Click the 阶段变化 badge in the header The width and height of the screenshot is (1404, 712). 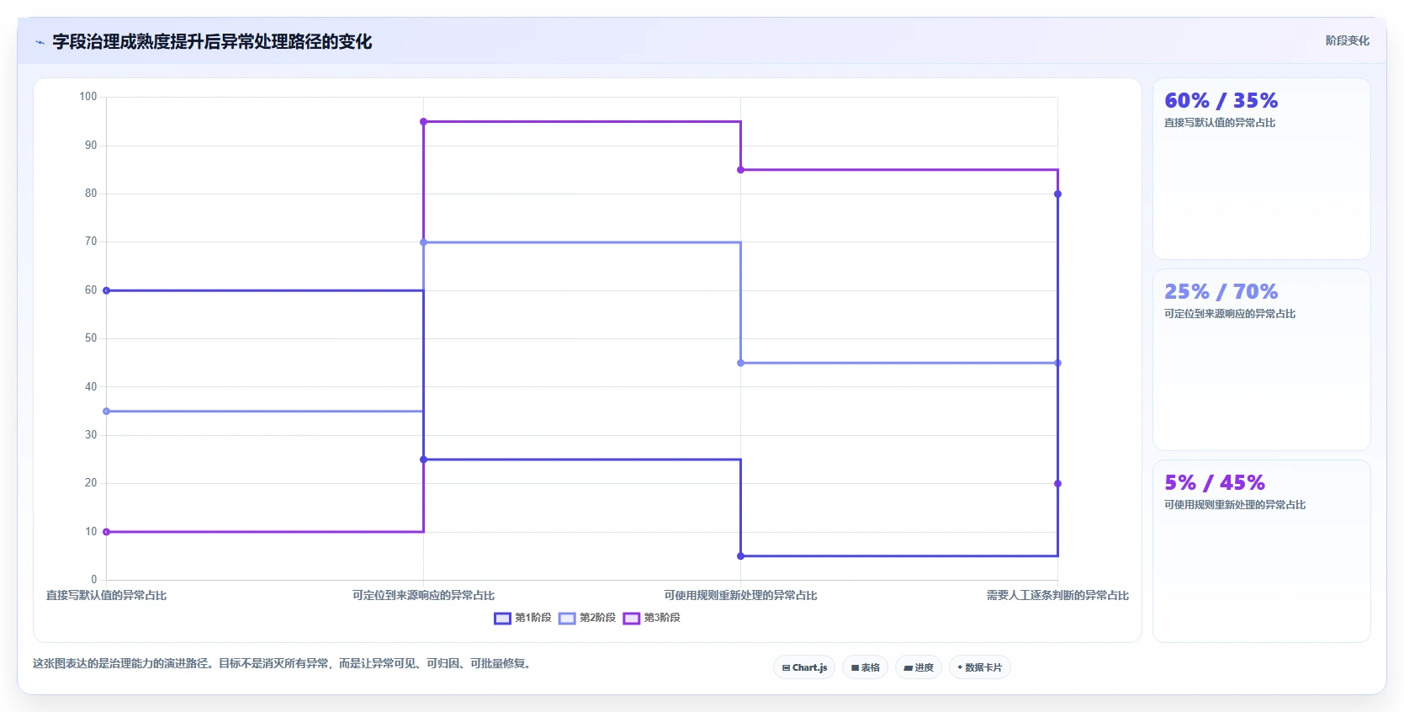coord(1347,40)
